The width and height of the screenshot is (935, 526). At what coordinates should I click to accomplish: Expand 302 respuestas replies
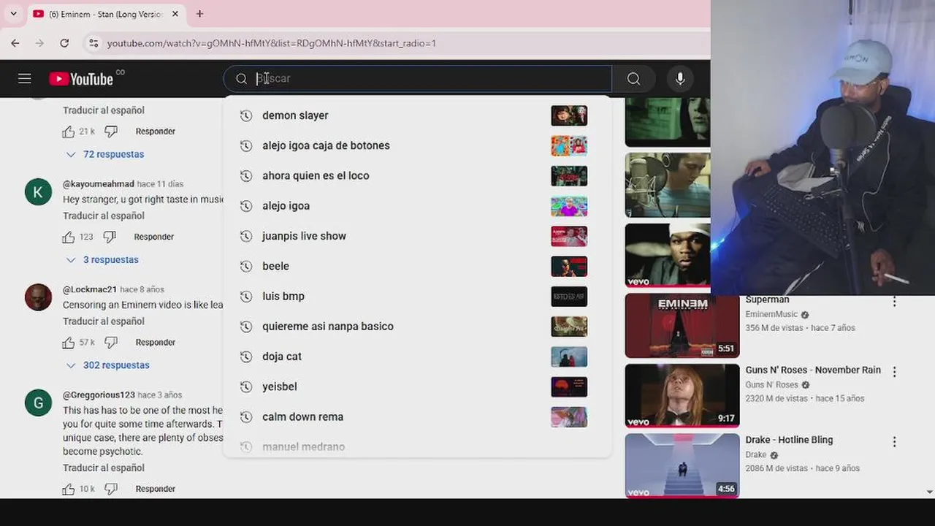(x=107, y=365)
